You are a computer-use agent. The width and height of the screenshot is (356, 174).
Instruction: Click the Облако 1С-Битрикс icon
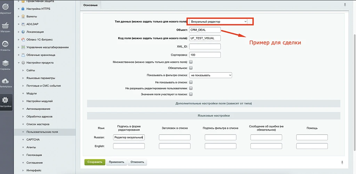pos(23,40)
